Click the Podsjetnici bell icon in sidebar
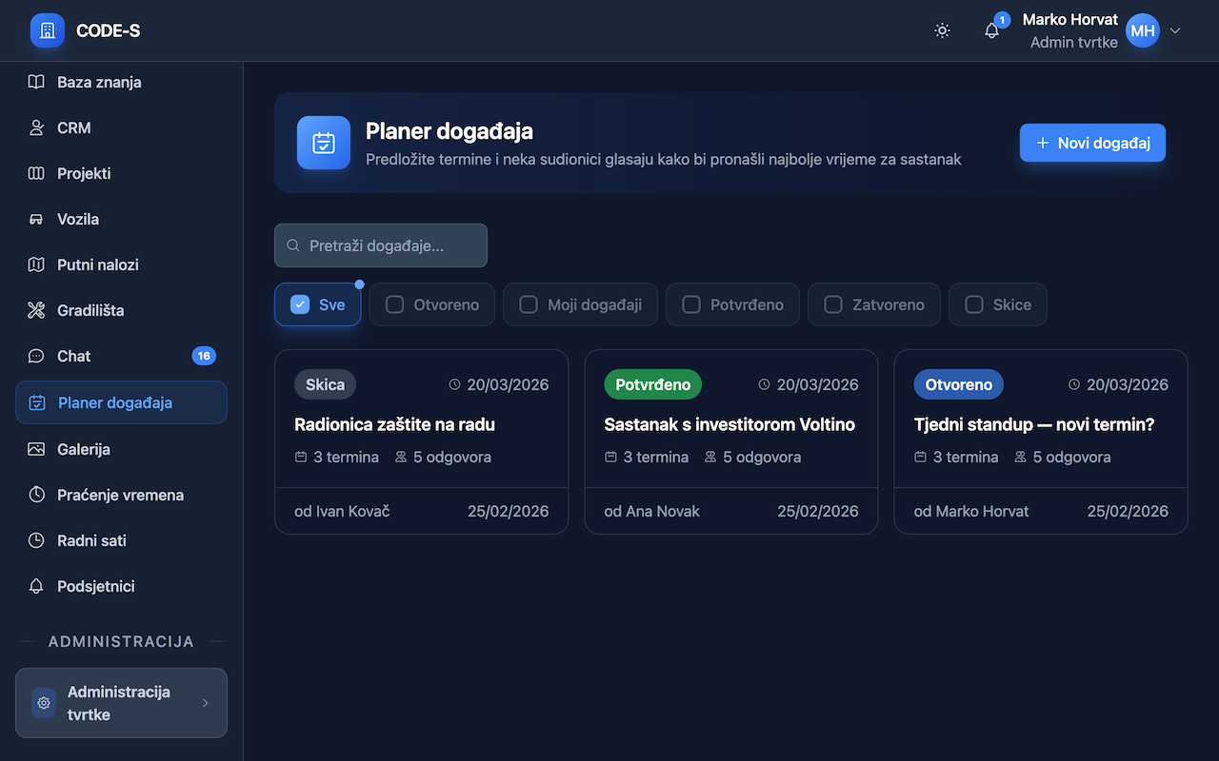This screenshot has height=761, width=1219. coord(36,586)
